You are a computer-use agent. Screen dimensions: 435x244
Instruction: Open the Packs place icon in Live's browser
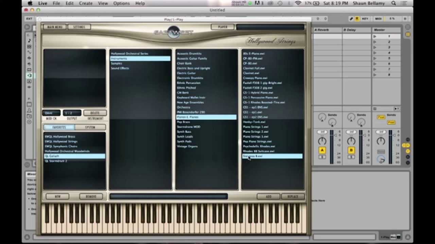point(30,104)
